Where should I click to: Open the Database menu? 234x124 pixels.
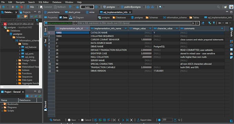[57, 2]
